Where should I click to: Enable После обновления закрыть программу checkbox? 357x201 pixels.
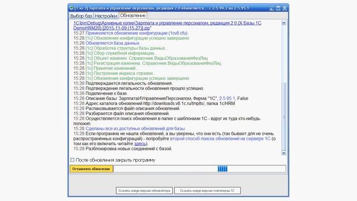[73, 160]
